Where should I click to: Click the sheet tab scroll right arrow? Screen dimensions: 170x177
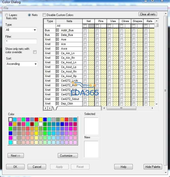point(50,108)
